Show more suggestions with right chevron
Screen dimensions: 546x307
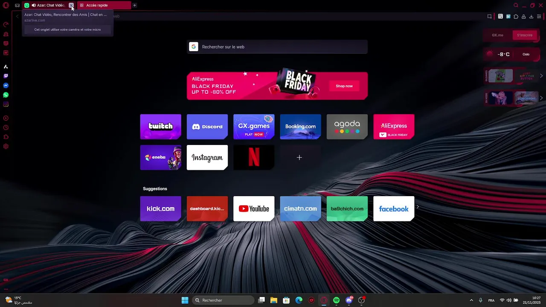[418, 207]
